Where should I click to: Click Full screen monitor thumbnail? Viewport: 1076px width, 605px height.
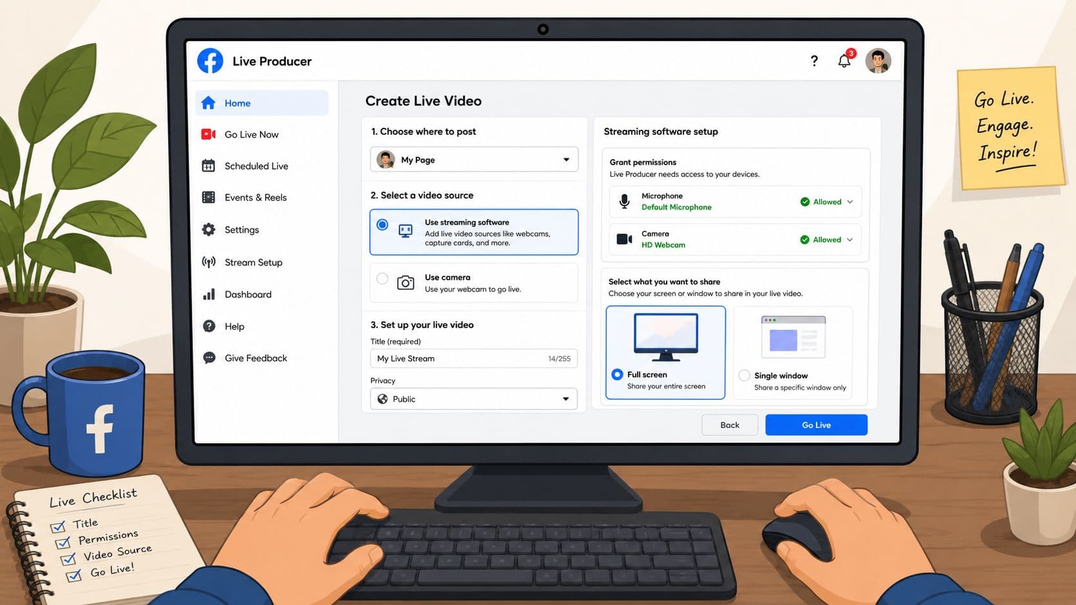click(666, 337)
